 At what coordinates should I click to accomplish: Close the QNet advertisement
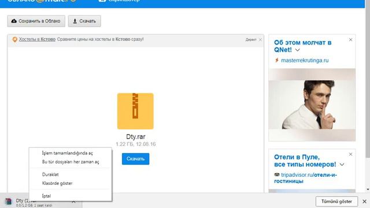(351, 40)
